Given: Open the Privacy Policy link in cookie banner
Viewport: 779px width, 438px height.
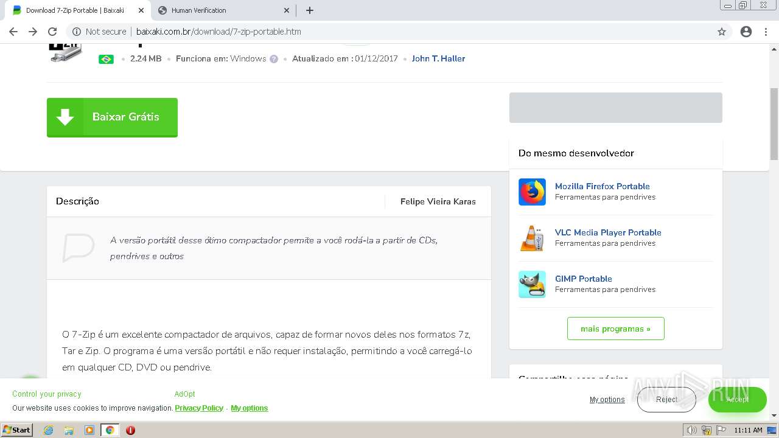Looking at the screenshot, I should pyautogui.click(x=199, y=408).
